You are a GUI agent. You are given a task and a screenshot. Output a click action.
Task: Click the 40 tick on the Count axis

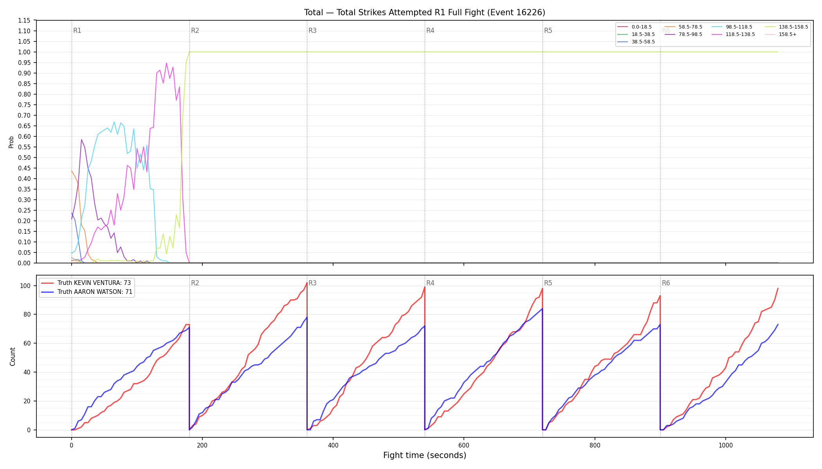[x=27, y=372]
